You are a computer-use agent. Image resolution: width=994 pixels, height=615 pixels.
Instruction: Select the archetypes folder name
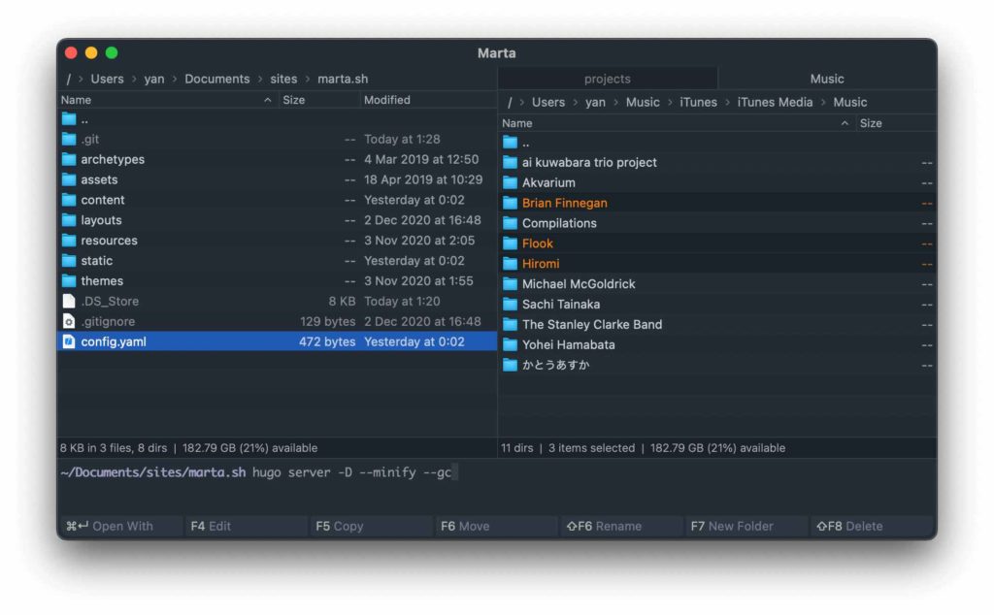click(x=113, y=160)
